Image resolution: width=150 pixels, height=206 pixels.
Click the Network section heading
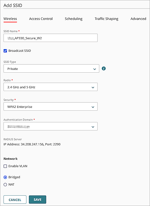[10, 159]
